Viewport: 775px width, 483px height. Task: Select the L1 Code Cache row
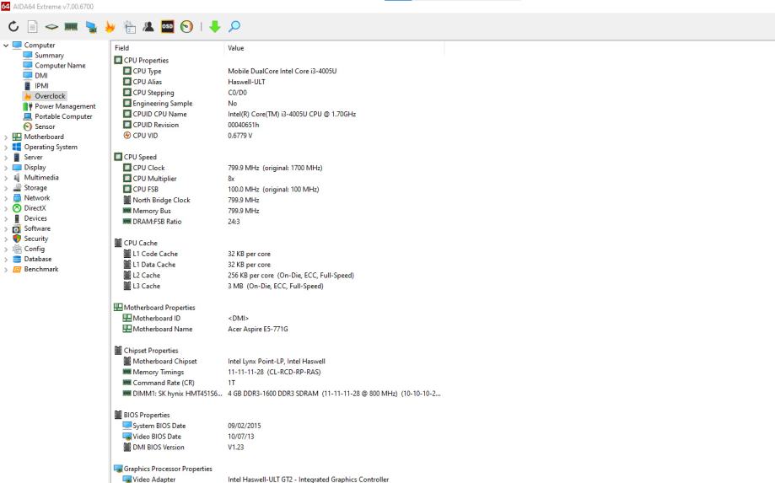click(279, 254)
